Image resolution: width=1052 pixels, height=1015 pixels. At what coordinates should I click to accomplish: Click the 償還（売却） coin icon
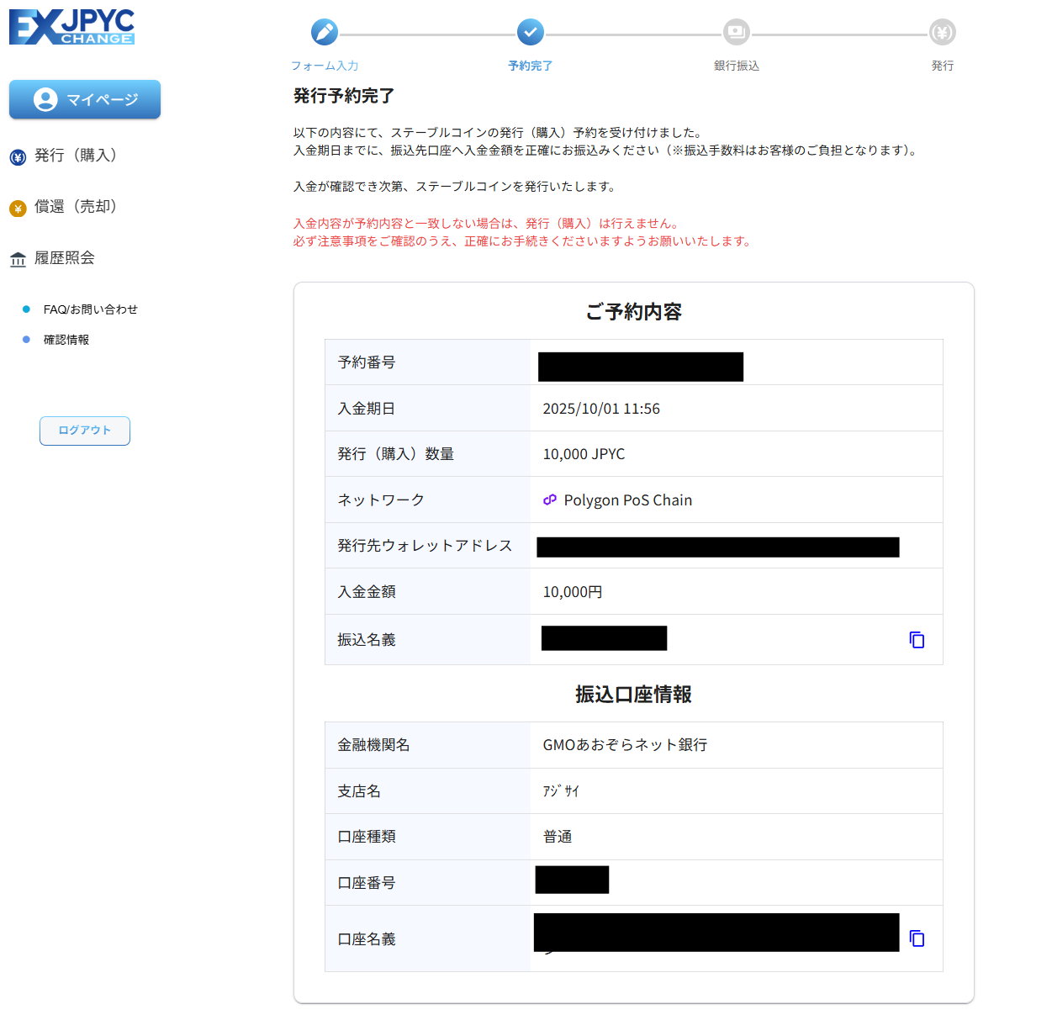pos(18,208)
